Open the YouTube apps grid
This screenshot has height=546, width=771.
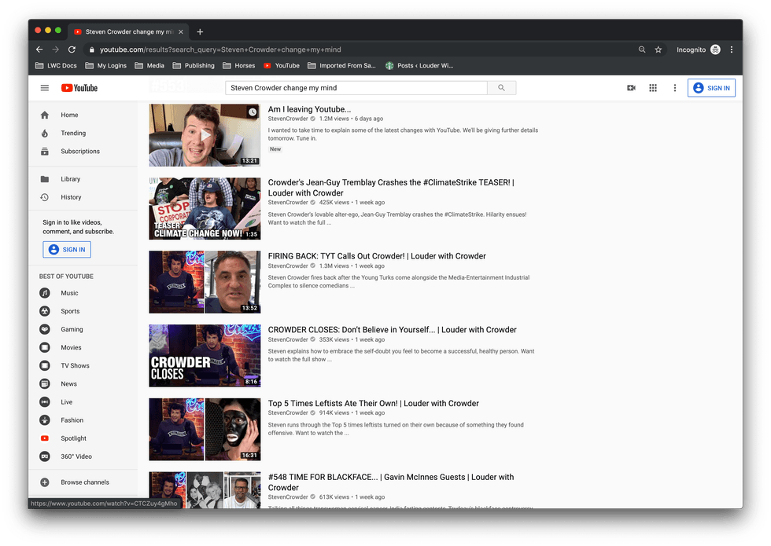point(653,88)
